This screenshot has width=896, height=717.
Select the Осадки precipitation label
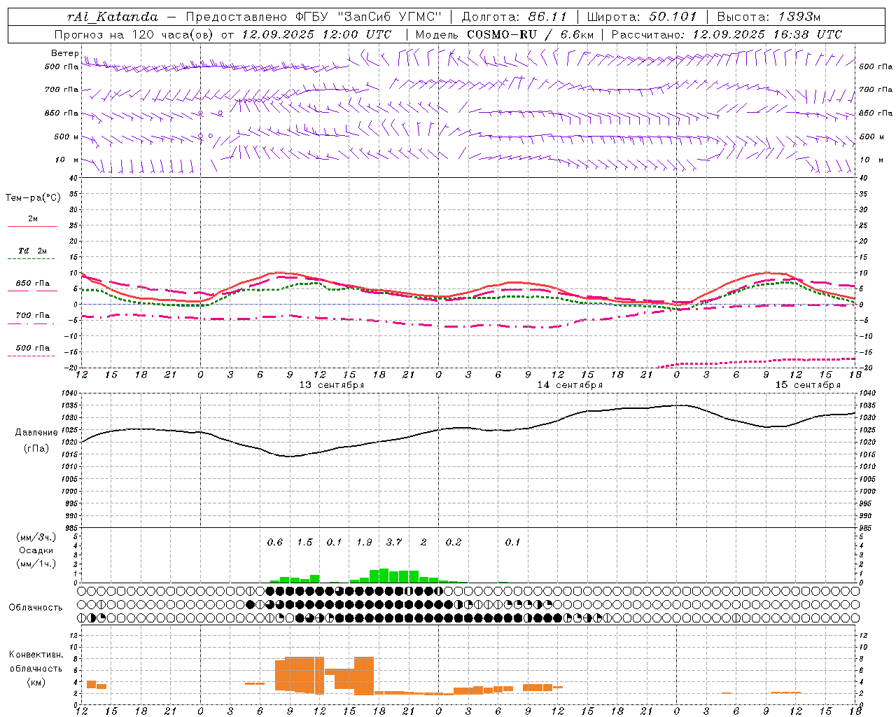pyautogui.click(x=36, y=550)
